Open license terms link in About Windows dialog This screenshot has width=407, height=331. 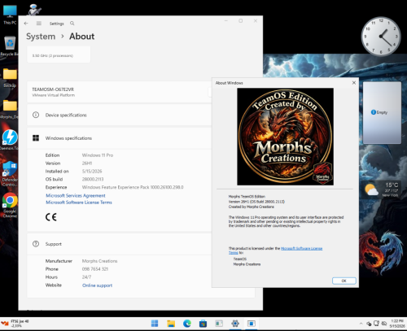click(x=301, y=249)
